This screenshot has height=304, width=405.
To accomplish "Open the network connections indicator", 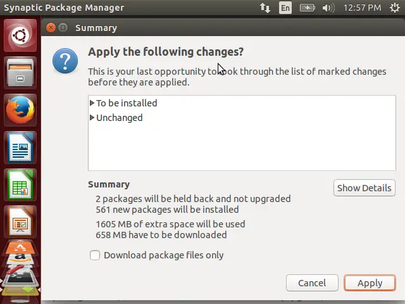I will pos(265,8).
